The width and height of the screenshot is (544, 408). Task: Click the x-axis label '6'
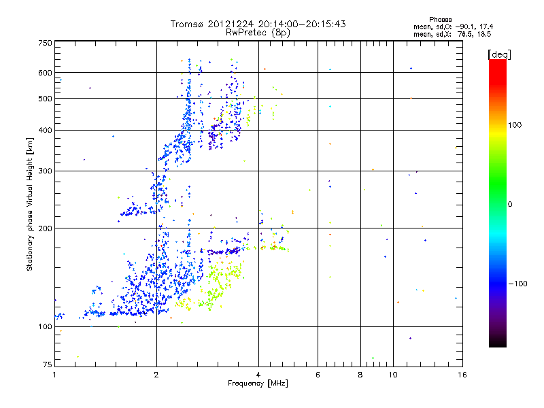click(x=318, y=375)
